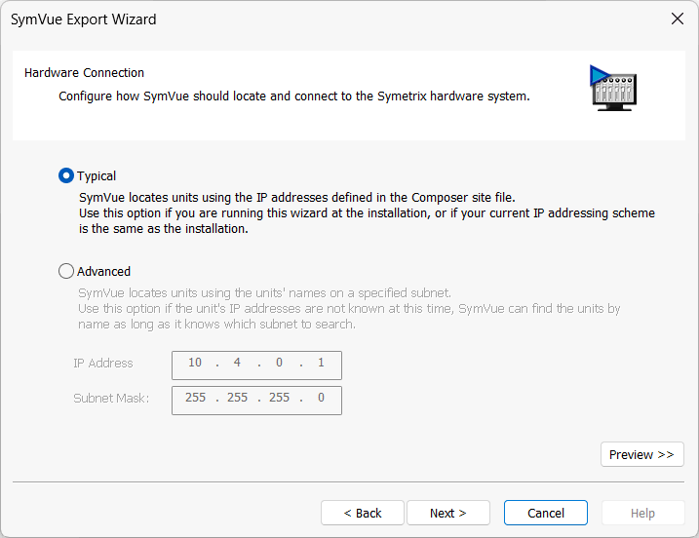Close the SymVue Export Wizard window

pyautogui.click(x=678, y=19)
